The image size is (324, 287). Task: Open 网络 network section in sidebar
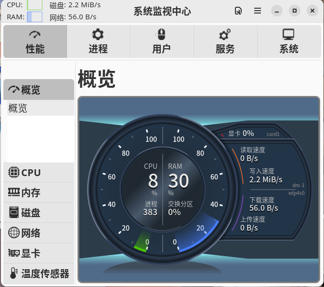click(x=39, y=233)
